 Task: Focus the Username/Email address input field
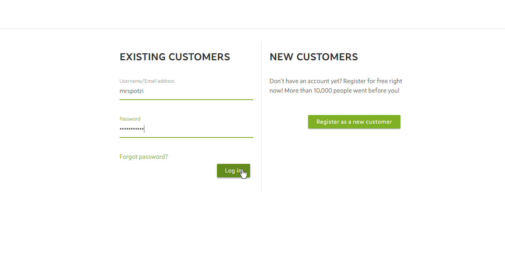tap(186, 91)
